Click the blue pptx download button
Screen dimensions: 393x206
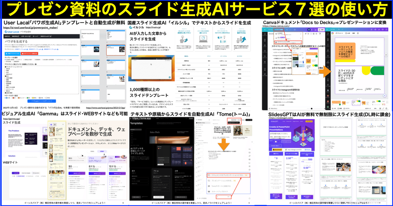point(41,101)
